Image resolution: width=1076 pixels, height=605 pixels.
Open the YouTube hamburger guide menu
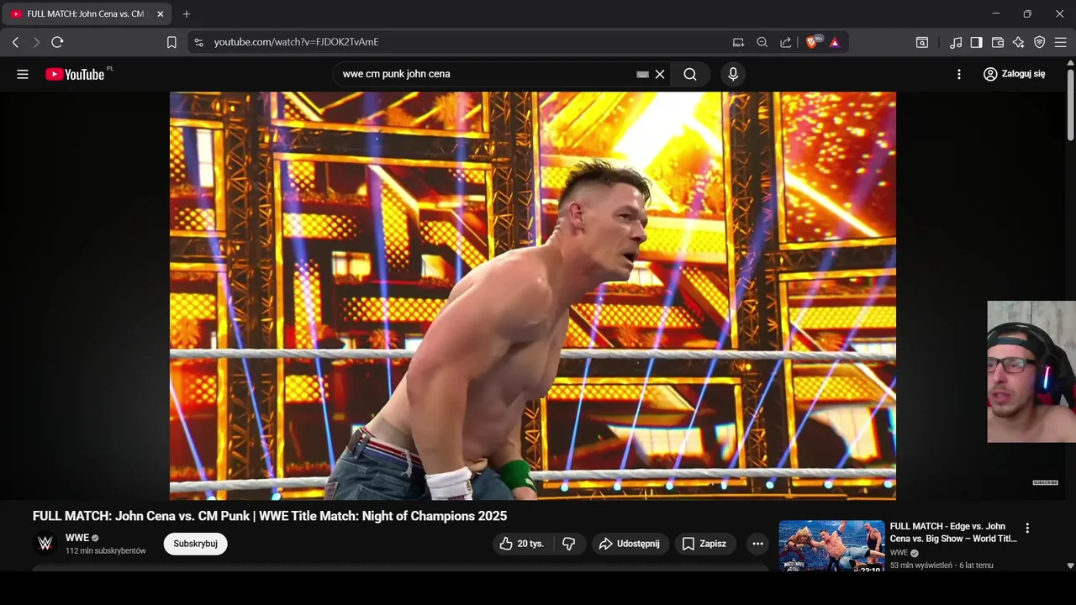(x=23, y=74)
